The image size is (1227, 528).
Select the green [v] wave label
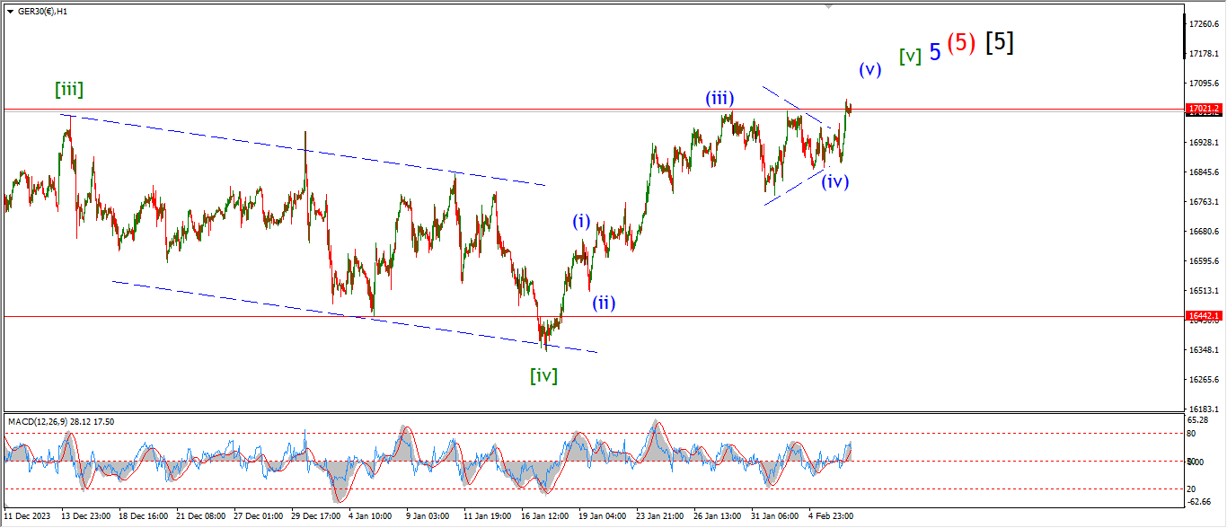coord(910,56)
